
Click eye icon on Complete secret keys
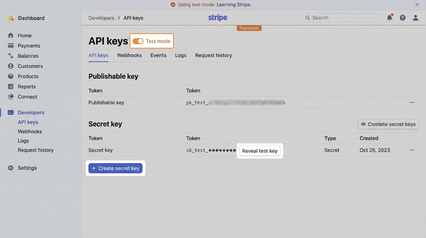click(x=363, y=124)
